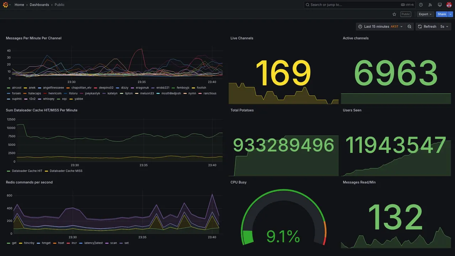Open the Last 15 minutes time picker

tap(381, 27)
